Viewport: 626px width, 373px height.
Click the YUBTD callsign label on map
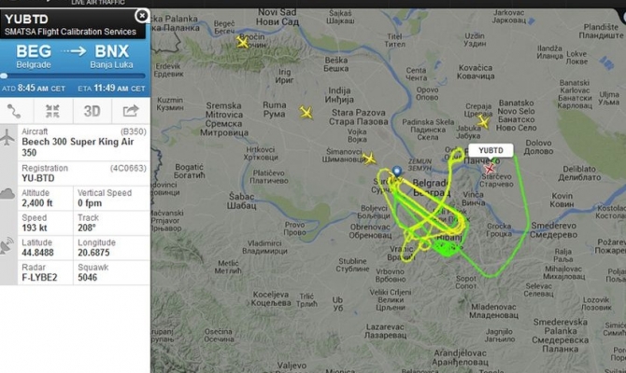pyautogui.click(x=491, y=150)
